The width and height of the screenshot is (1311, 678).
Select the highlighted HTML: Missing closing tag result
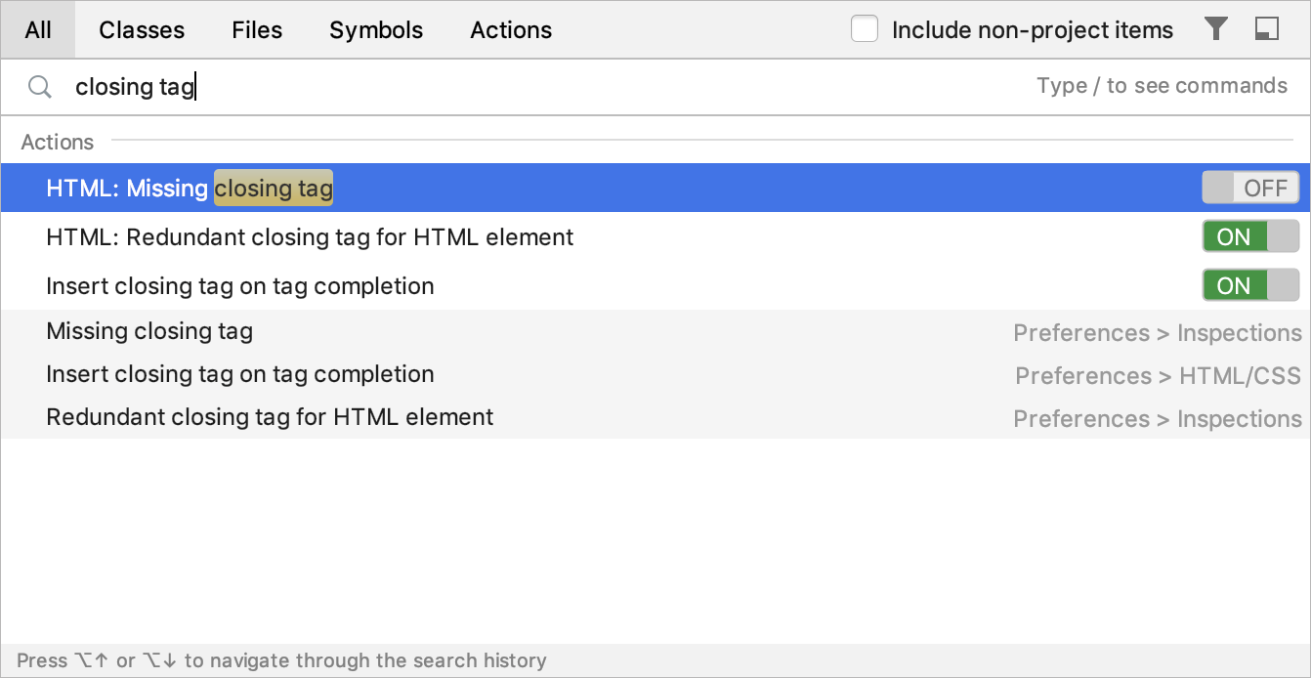[190, 188]
